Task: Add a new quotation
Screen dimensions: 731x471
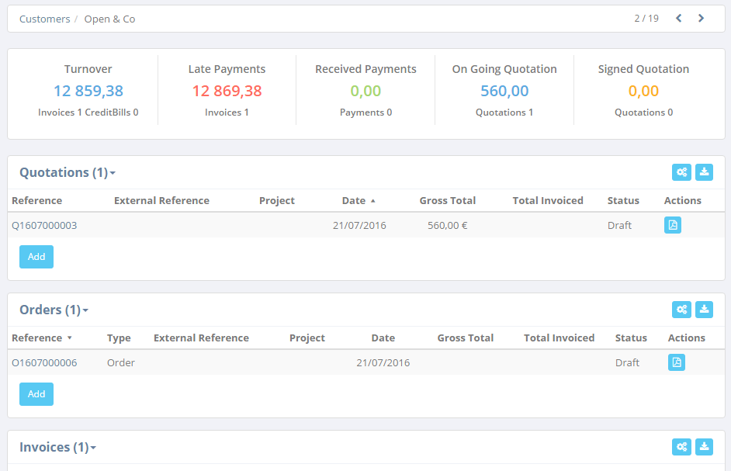Action: click(x=36, y=257)
